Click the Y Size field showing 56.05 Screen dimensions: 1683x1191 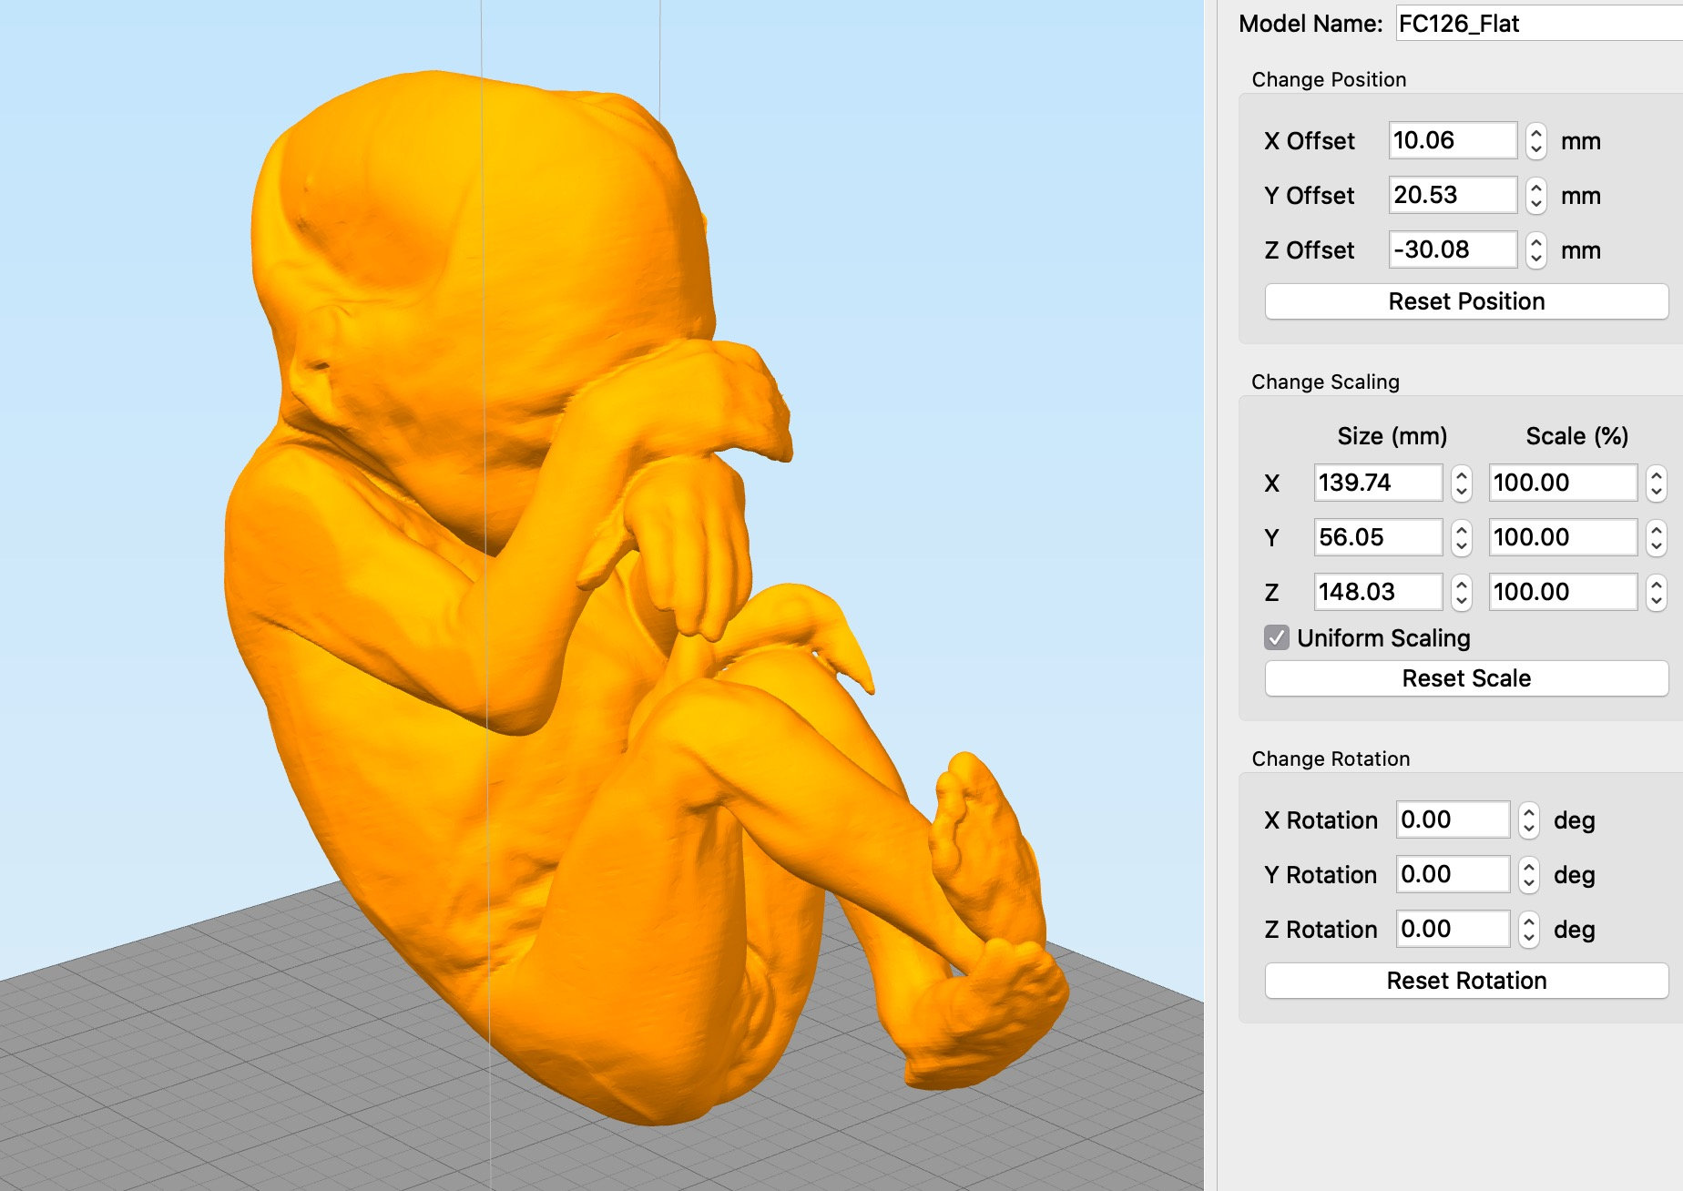[1376, 537]
